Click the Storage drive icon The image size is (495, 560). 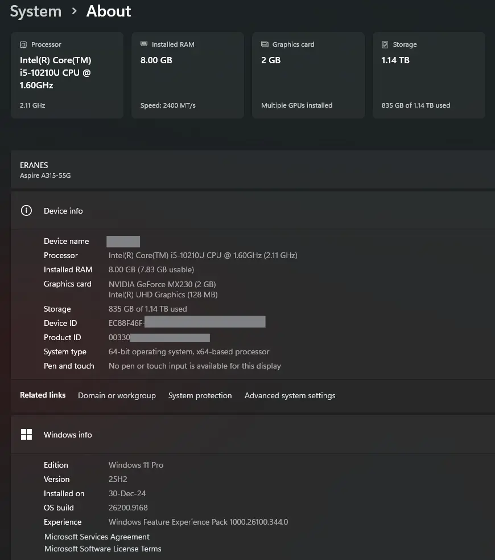385,44
